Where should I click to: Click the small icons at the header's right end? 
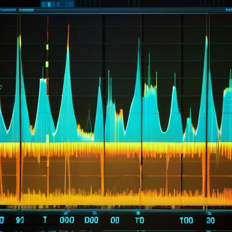(229, 10)
